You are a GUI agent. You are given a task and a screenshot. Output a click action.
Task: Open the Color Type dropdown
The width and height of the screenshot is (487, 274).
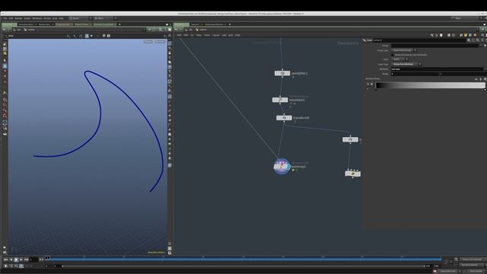406,64
